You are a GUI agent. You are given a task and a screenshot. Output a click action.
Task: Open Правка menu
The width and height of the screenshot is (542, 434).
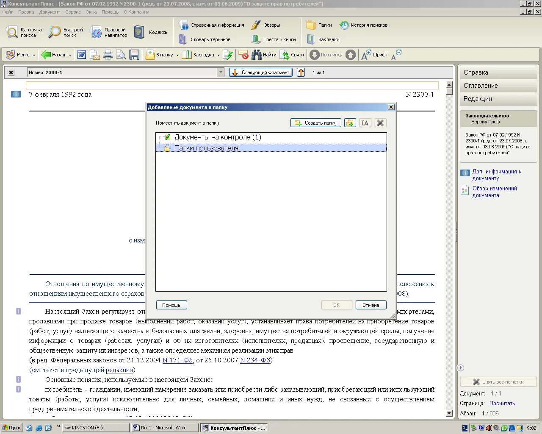pyautogui.click(x=26, y=12)
